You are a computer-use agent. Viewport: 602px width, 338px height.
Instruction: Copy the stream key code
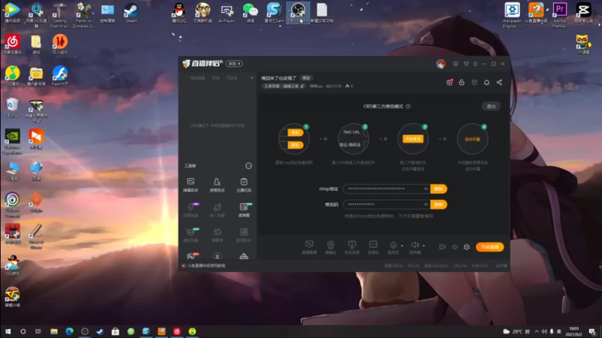tap(439, 204)
